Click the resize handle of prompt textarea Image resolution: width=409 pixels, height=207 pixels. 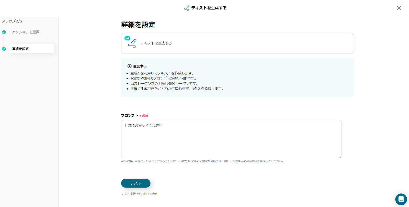(x=340, y=156)
